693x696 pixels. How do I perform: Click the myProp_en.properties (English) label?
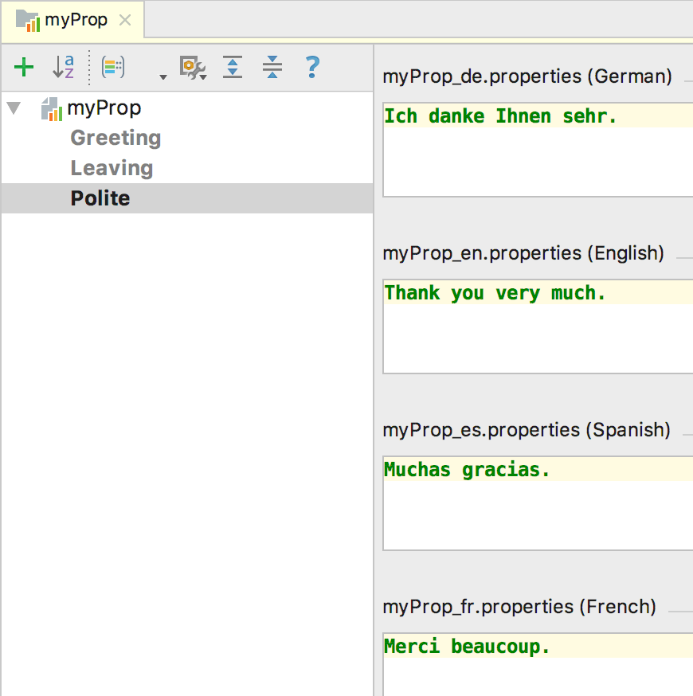click(523, 253)
